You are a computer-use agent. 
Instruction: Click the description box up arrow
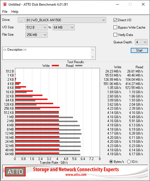[93, 50]
